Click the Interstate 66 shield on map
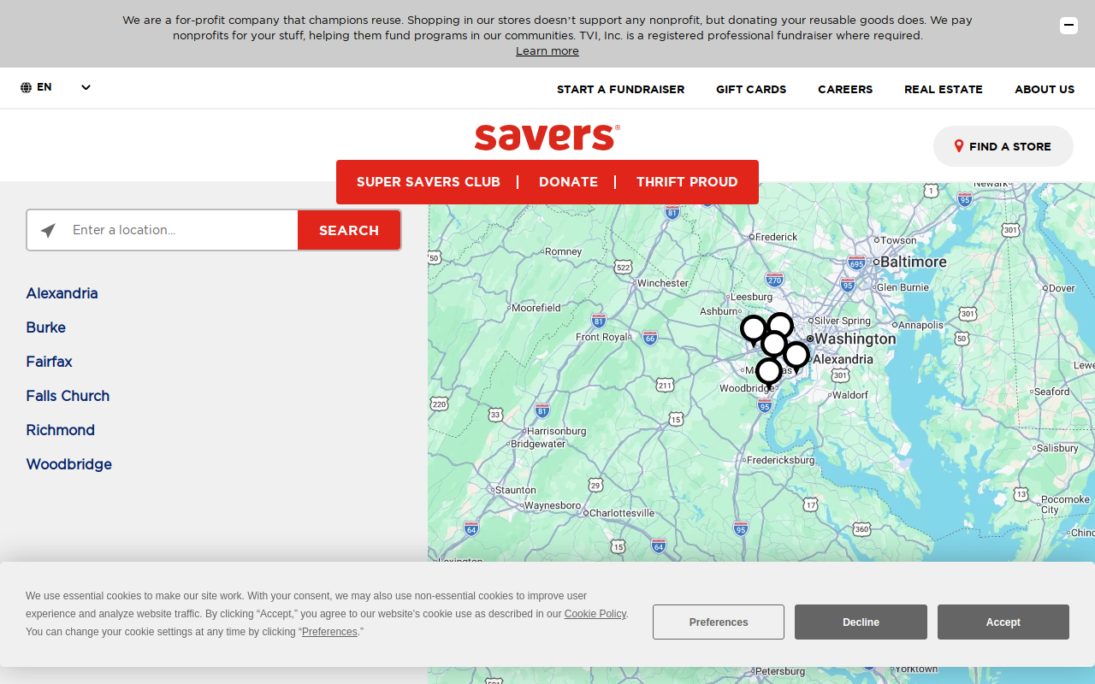The image size is (1095, 684). tap(650, 338)
